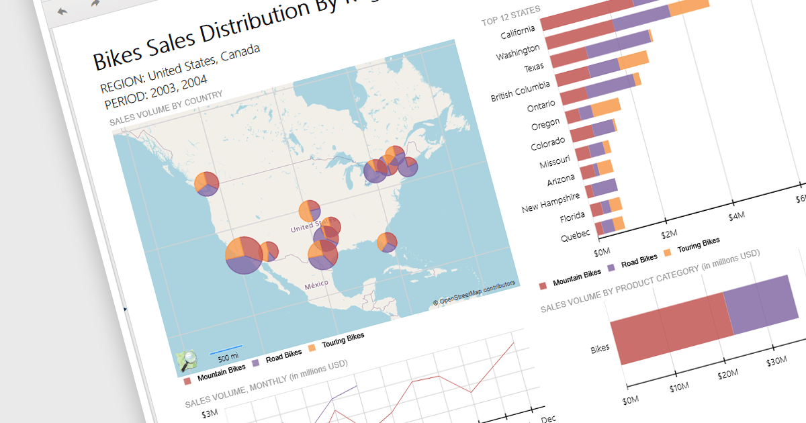The width and height of the screenshot is (806, 423).
Task: Click the Quebec row label
Action: pos(576,236)
